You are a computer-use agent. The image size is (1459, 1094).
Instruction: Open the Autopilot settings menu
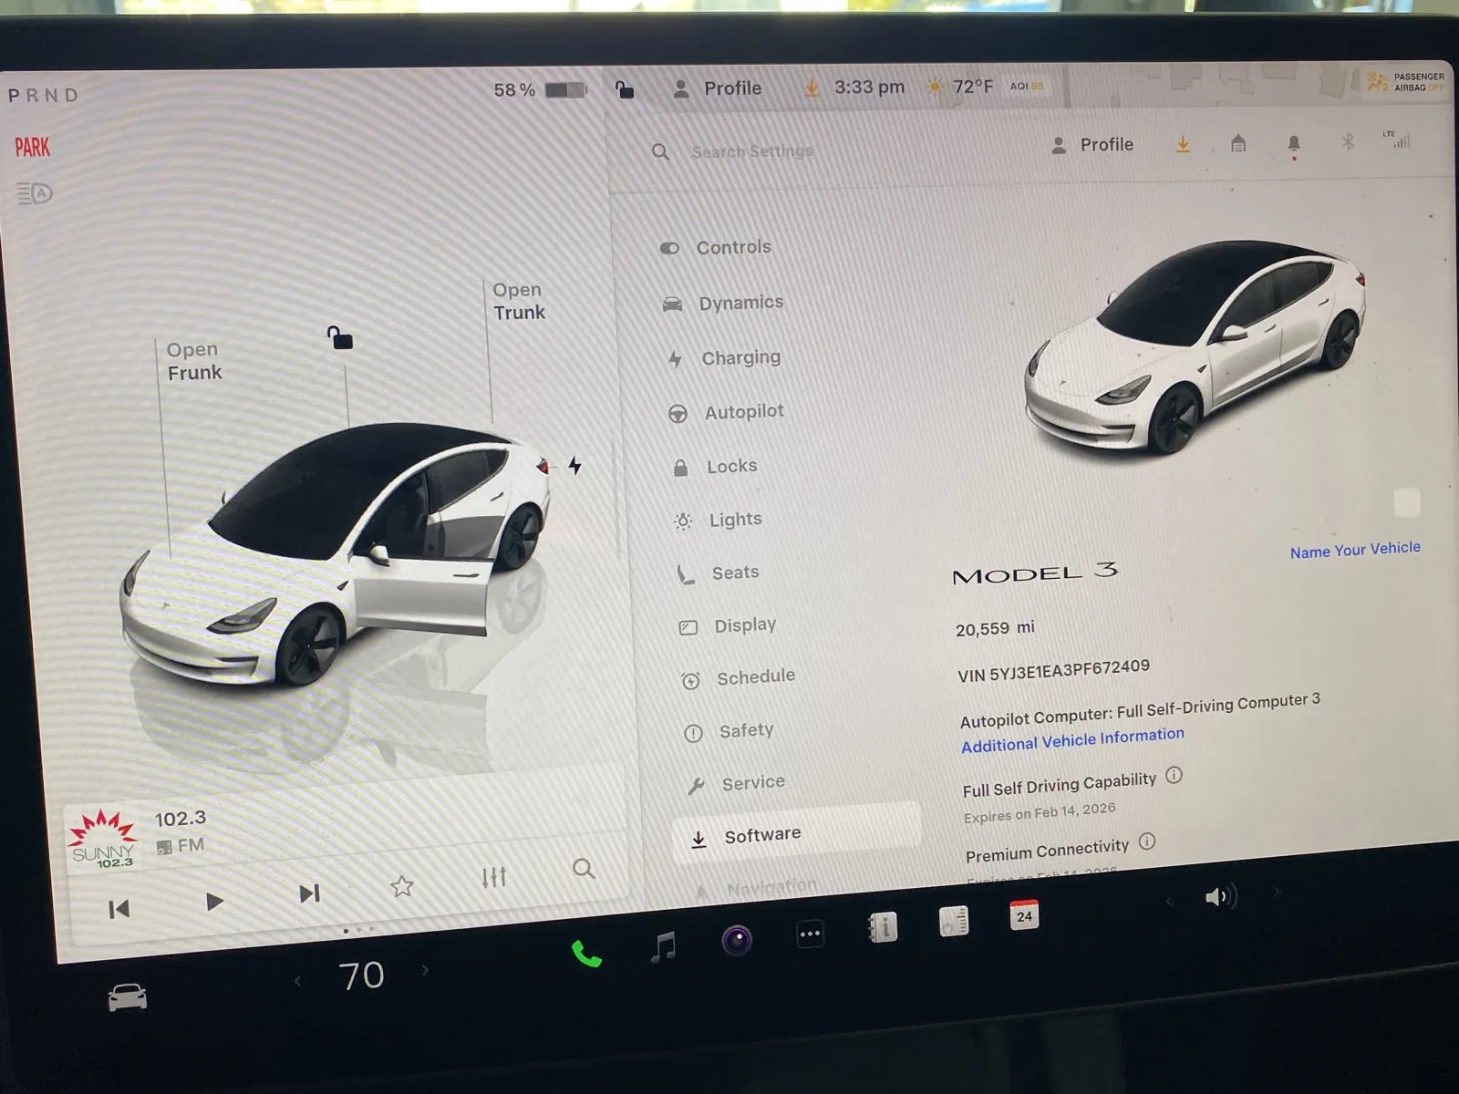743,412
